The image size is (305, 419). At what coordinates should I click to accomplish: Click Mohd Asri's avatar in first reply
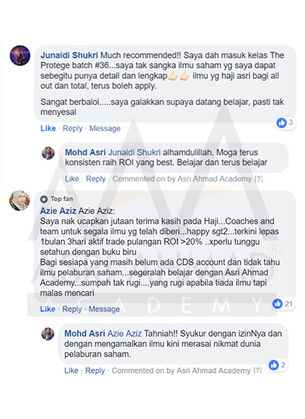point(49,153)
